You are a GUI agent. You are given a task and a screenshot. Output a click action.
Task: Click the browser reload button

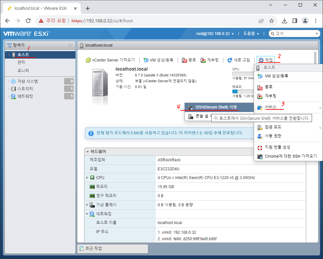[28, 21]
